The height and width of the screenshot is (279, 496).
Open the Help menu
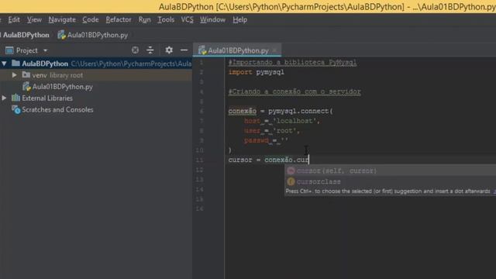tap(239, 19)
